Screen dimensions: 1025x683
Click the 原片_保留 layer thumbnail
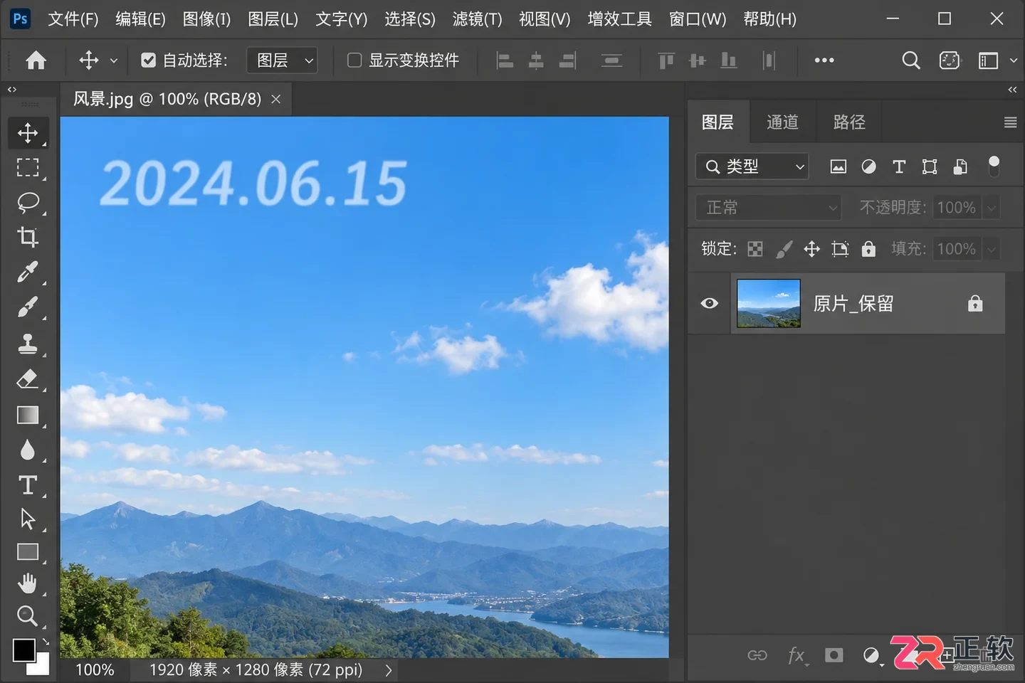(x=768, y=303)
